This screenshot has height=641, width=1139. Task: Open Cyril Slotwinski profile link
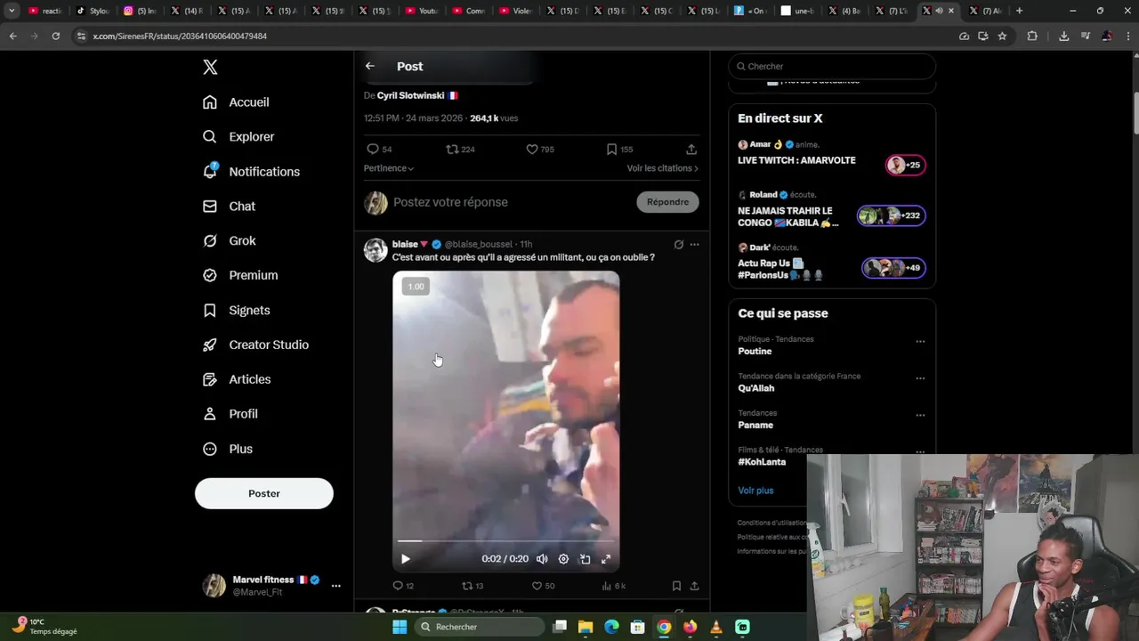pyautogui.click(x=410, y=95)
